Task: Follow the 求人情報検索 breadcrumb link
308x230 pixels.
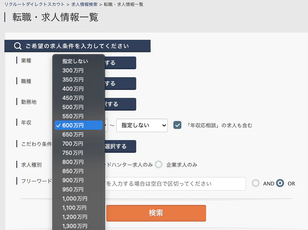Action: (84, 4)
